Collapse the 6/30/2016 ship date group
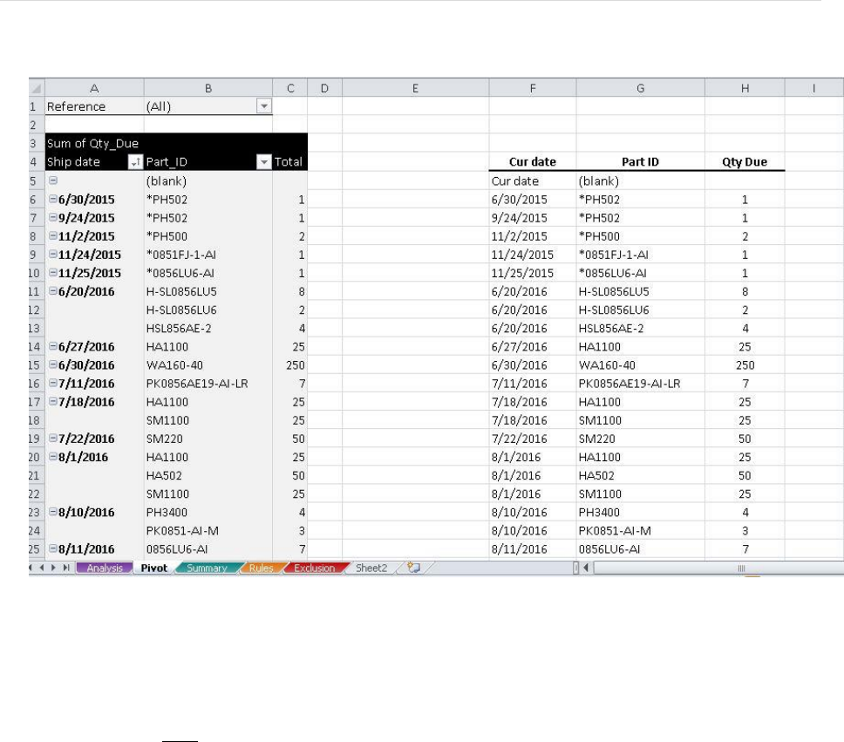This screenshot has width=844, height=742. click(52, 364)
